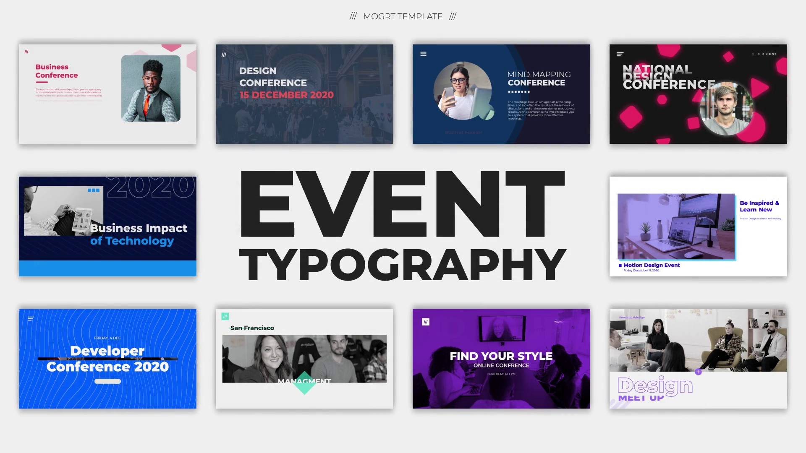806x453 pixels.
Task: Click the blue bar under Business Impact slide
Action: point(107,268)
